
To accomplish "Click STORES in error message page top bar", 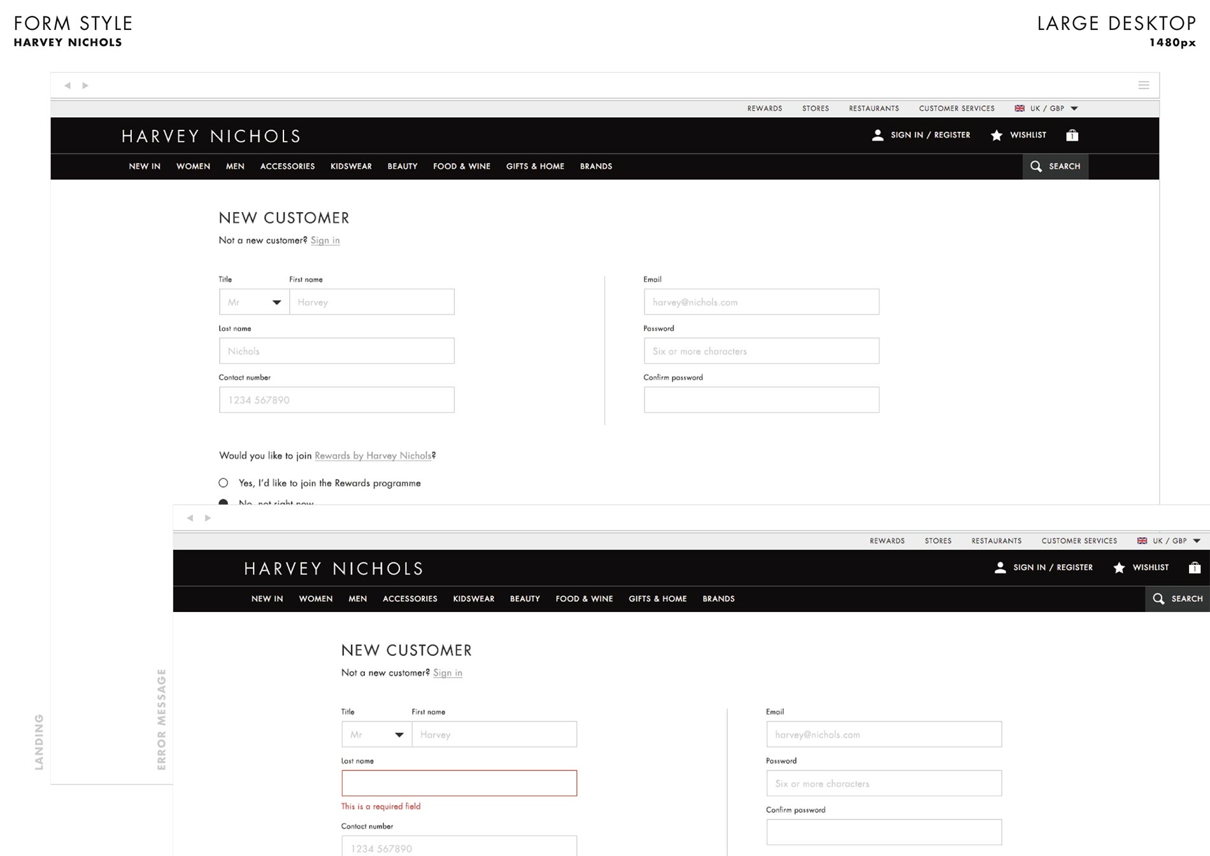I will click(937, 541).
